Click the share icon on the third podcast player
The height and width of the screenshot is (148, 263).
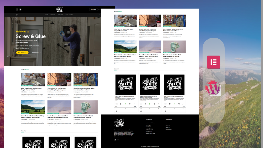[183, 104]
